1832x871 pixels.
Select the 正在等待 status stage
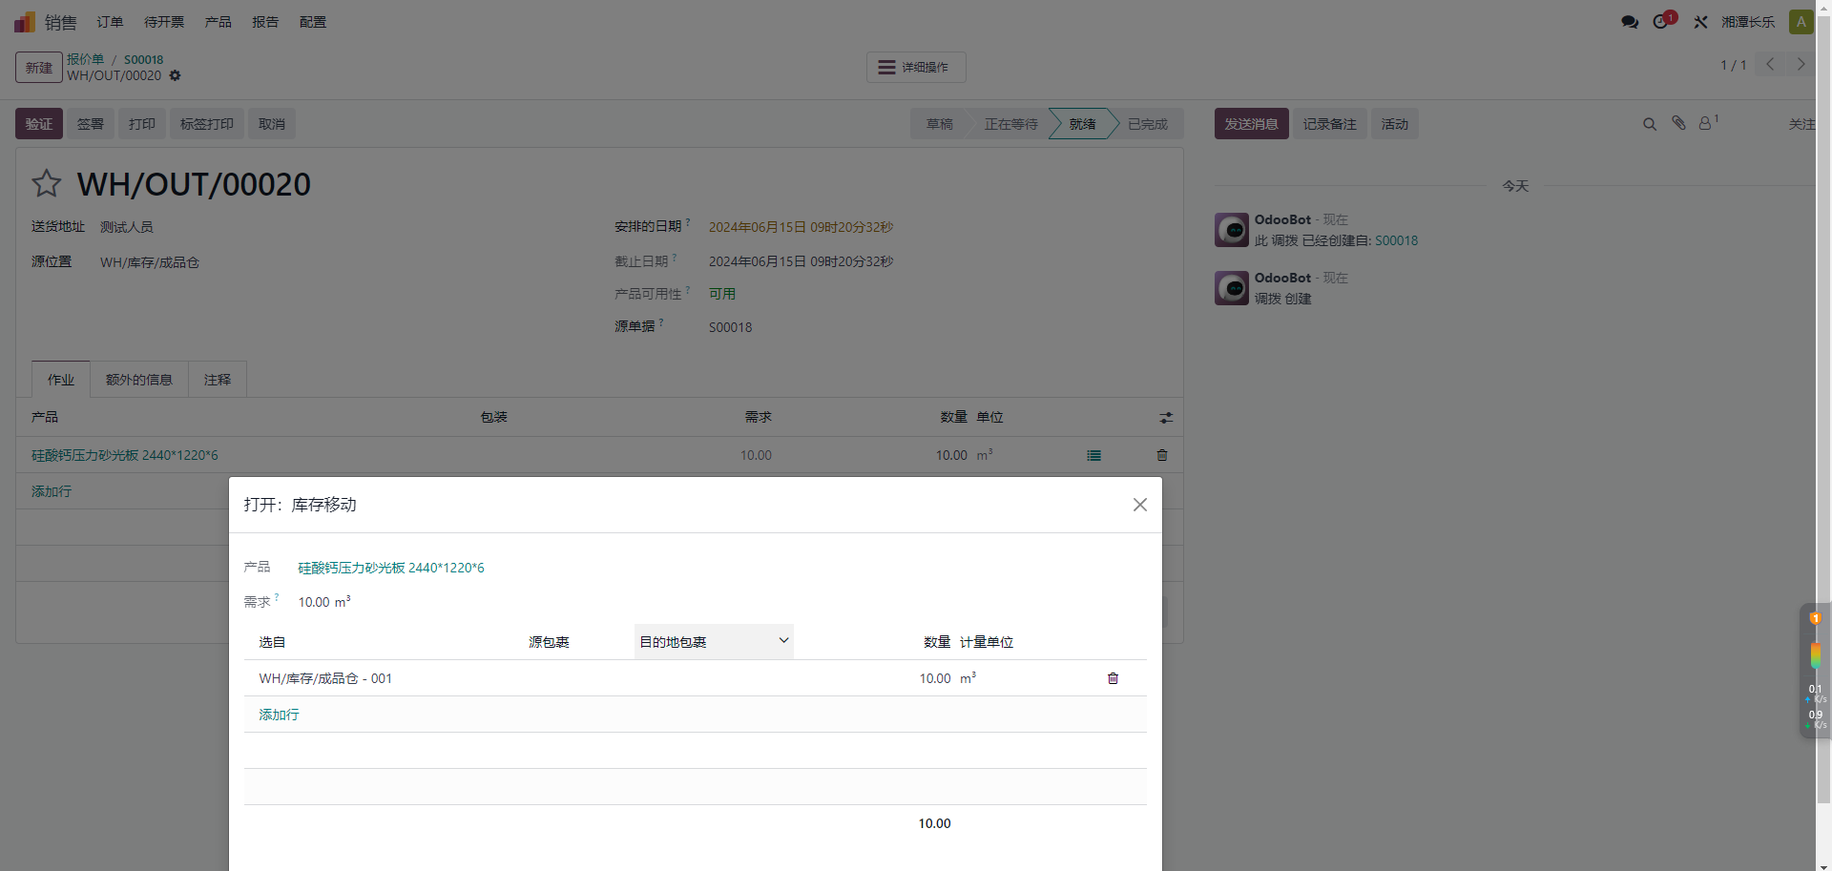point(1010,124)
